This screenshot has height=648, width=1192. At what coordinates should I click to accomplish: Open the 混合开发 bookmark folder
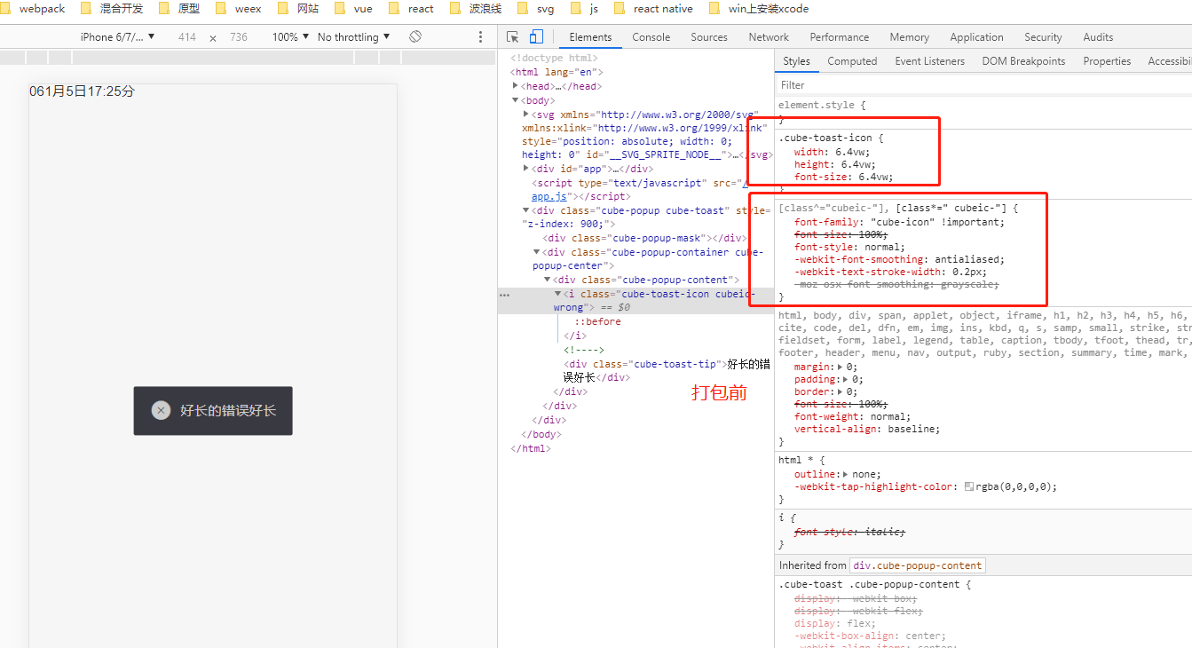111,9
